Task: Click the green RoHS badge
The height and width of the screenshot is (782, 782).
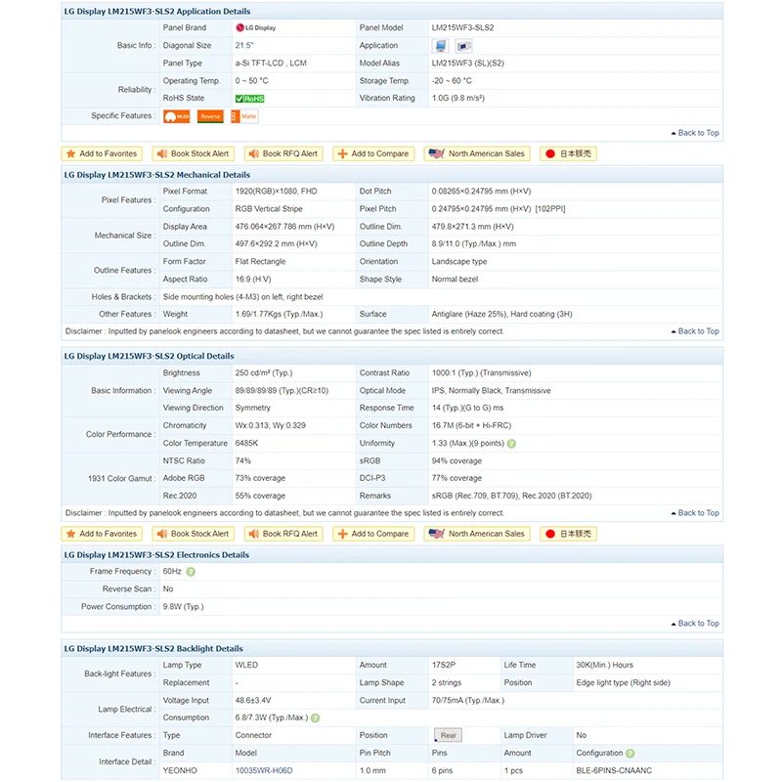Action: pyautogui.click(x=250, y=99)
